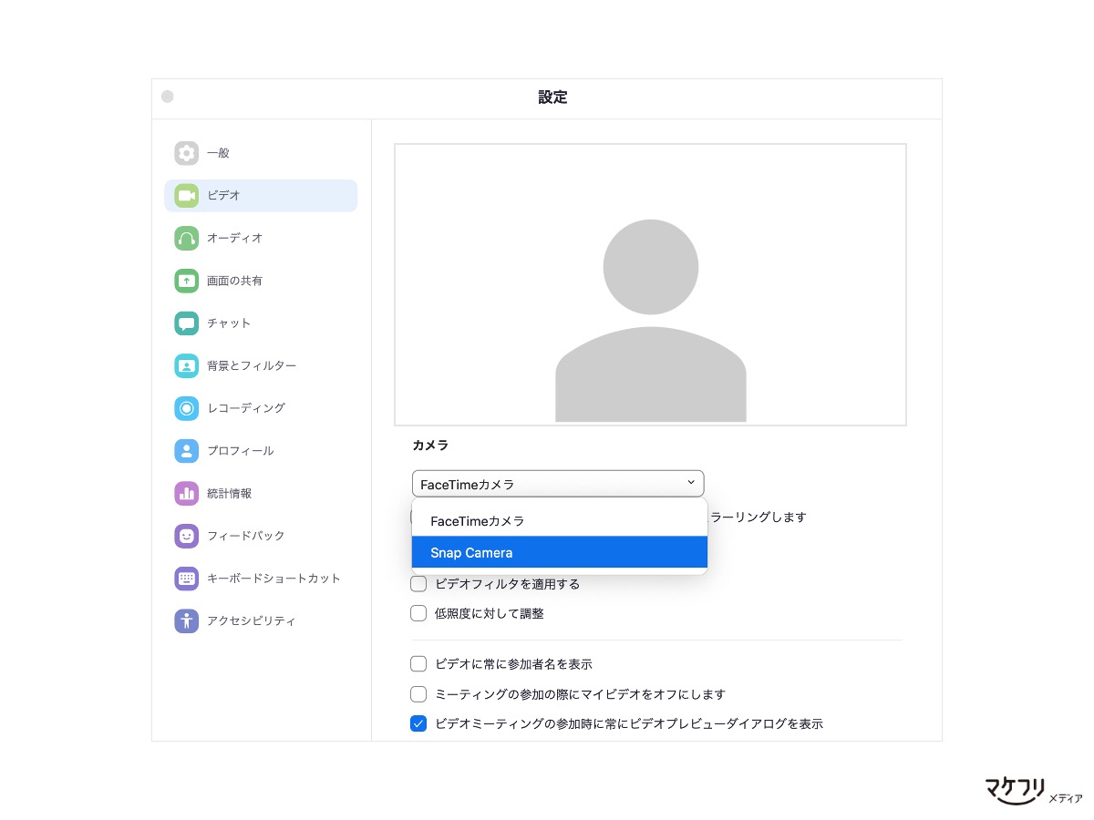
Task: Expand the カメラ dropdown showing FaceTimeカメラ
Action: click(558, 484)
